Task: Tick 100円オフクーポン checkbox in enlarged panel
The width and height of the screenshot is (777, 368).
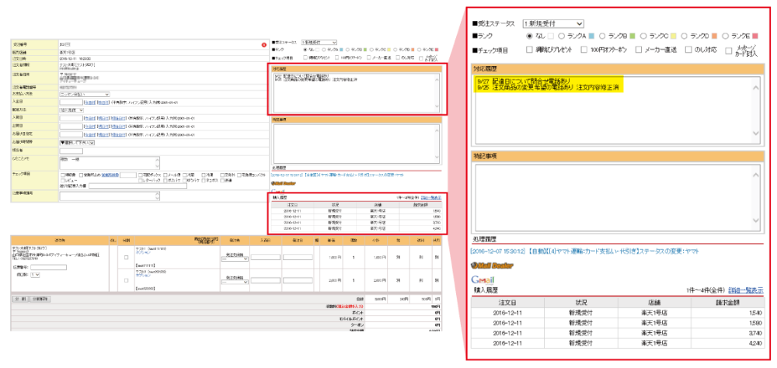Action: click(584, 50)
